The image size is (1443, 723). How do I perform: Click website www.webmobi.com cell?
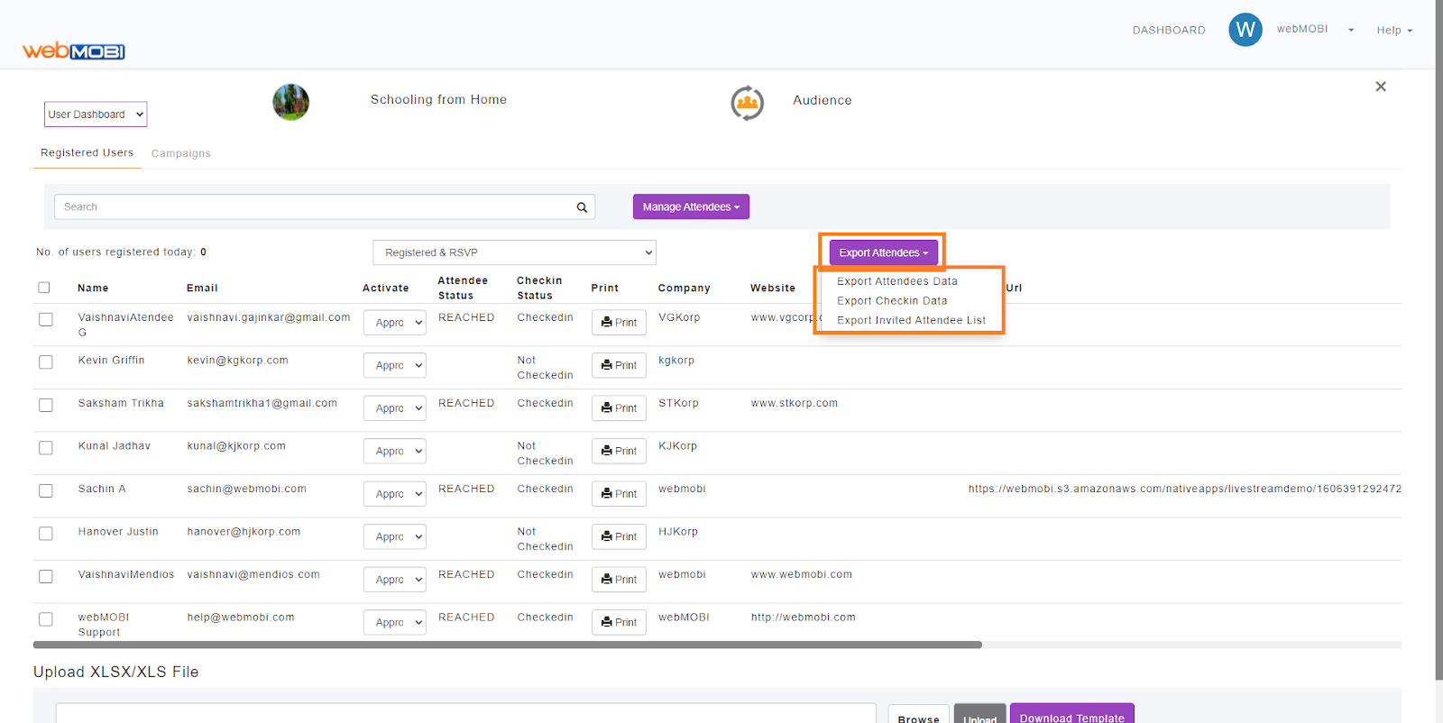coord(802,574)
